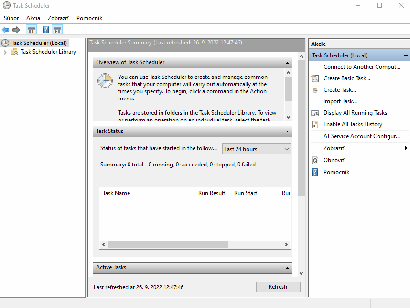Toggle the action pane toolbar icon

click(57, 30)
